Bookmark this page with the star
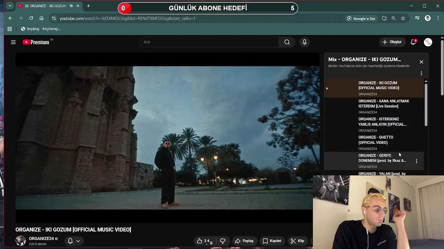The height and width of the screenshot is (249, 444). [x=403, y=18]
